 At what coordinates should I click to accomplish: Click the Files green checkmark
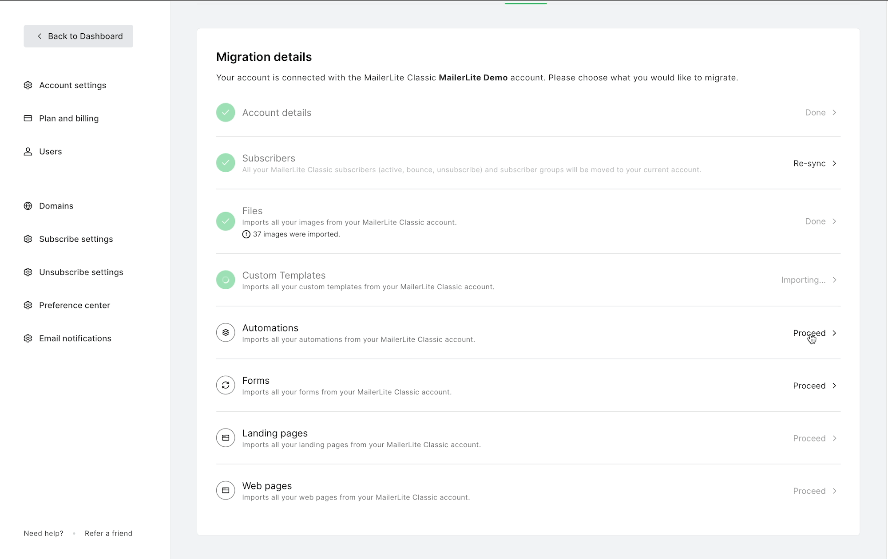[226, 221]
